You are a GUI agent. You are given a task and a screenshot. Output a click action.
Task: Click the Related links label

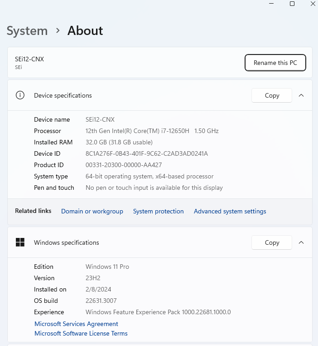click(33, 211)
